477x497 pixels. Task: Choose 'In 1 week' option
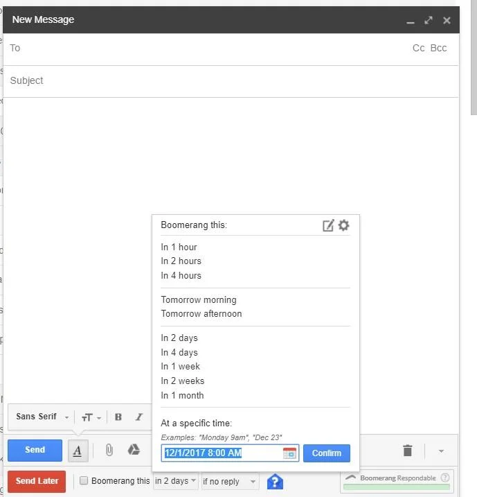point(181,367)
